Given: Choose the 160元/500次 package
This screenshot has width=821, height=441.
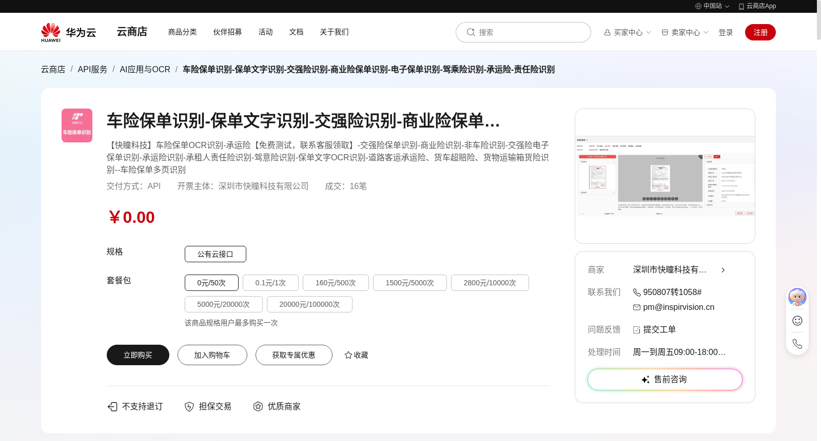Looking at the screenshot, I should coord(336,283).
